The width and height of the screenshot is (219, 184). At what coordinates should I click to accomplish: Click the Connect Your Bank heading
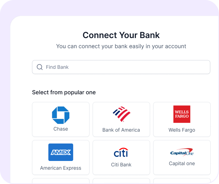[x=121, y=35]
